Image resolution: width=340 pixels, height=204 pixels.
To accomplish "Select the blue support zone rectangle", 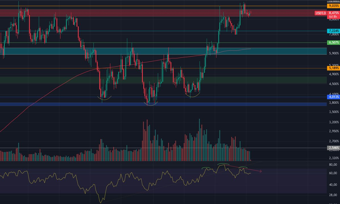I will coord(163,104).
